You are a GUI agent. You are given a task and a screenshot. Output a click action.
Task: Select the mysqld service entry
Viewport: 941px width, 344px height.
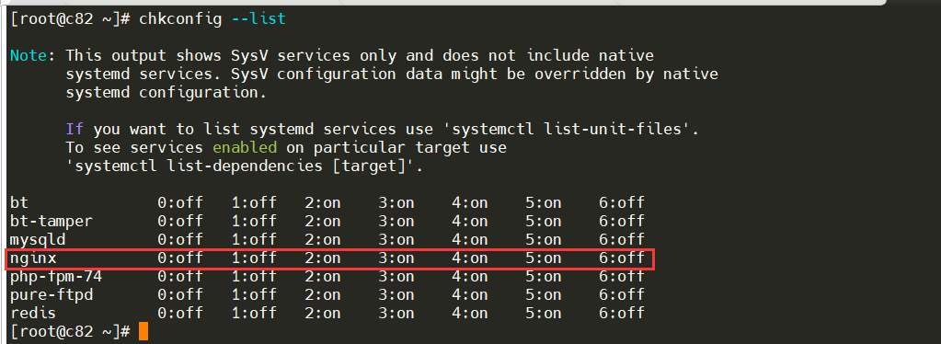click(x=37, y=241)
